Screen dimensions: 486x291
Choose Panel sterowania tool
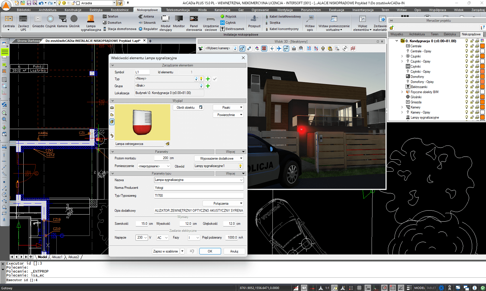click(x=194, y=23)
